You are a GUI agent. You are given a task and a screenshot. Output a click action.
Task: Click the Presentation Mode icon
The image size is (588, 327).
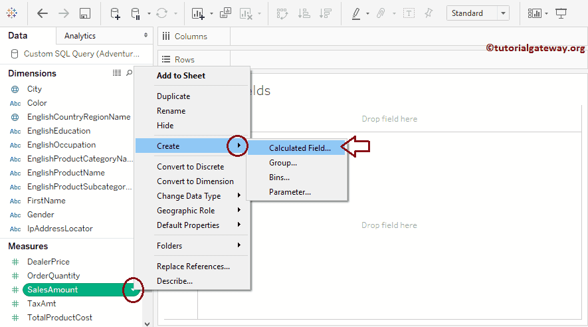click(561, 13)
